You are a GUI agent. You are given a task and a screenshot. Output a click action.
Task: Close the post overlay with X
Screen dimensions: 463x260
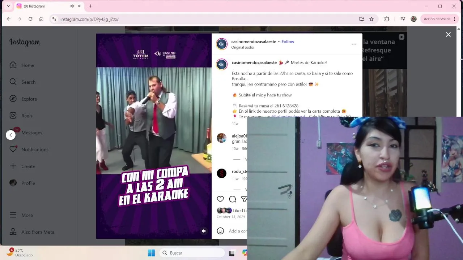point(448,35)
